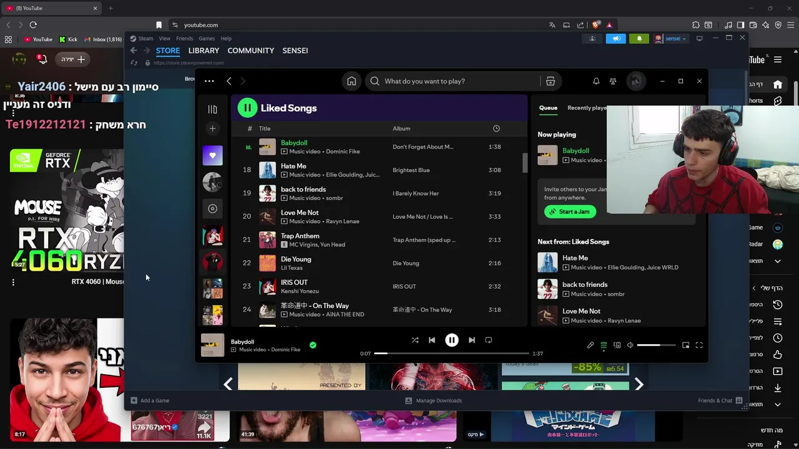
Task: Open the Spotify lyrics microphone icon
Action: [591, 345]
